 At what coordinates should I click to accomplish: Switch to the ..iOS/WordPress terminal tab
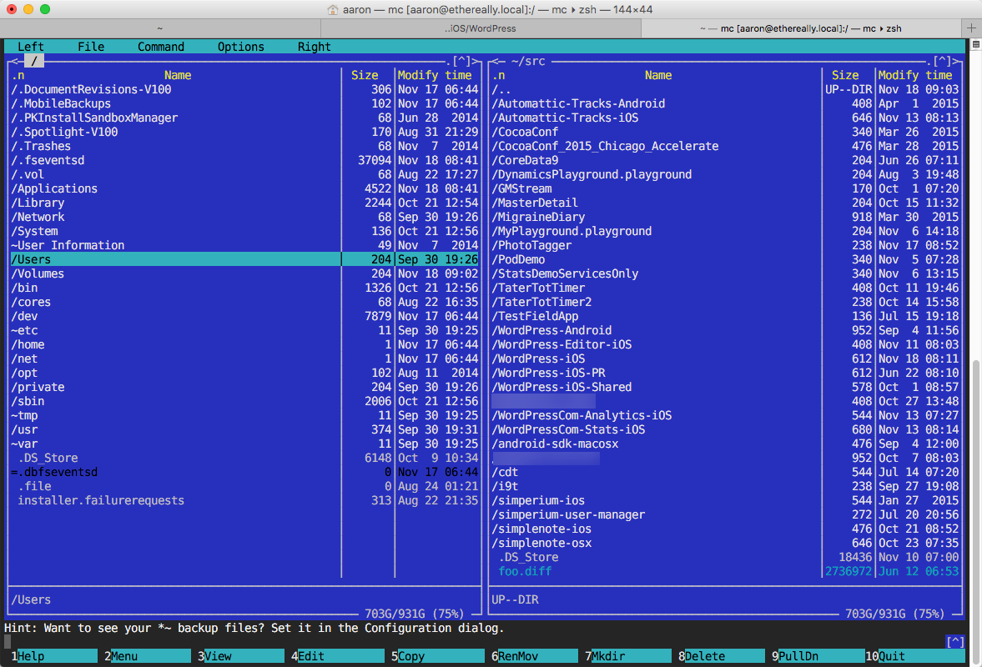(x=480, y=28)
